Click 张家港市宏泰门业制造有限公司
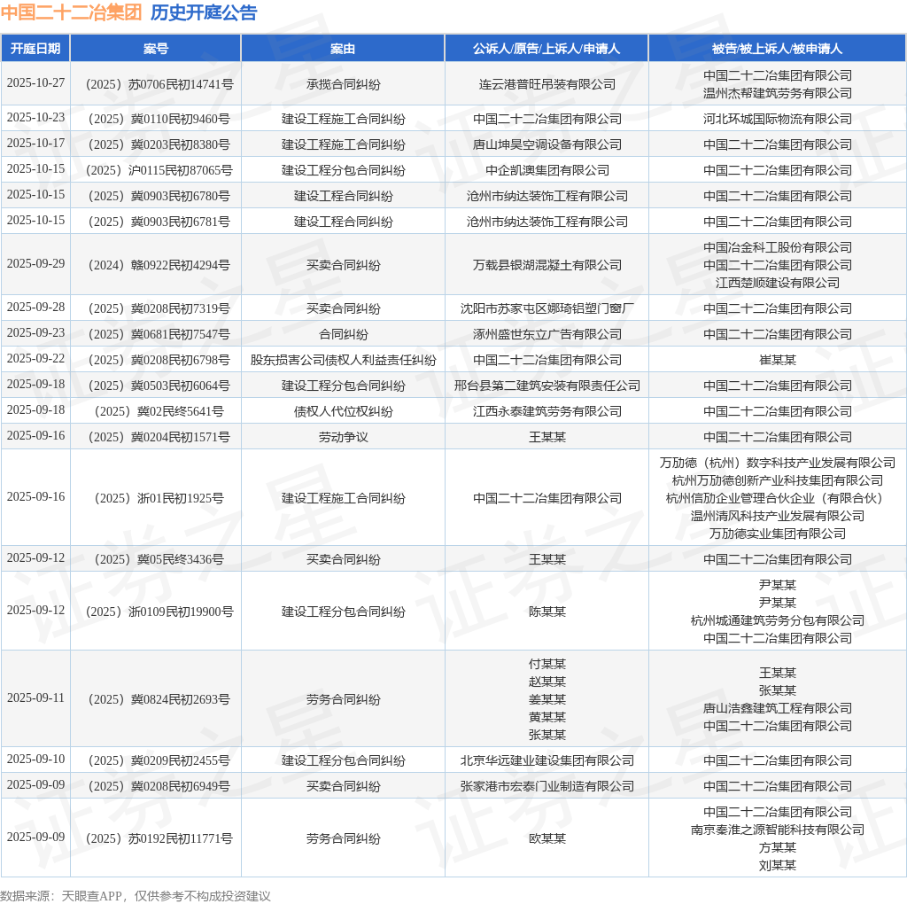The height and width of the screenshot is (904, 907). coord(547,786)
